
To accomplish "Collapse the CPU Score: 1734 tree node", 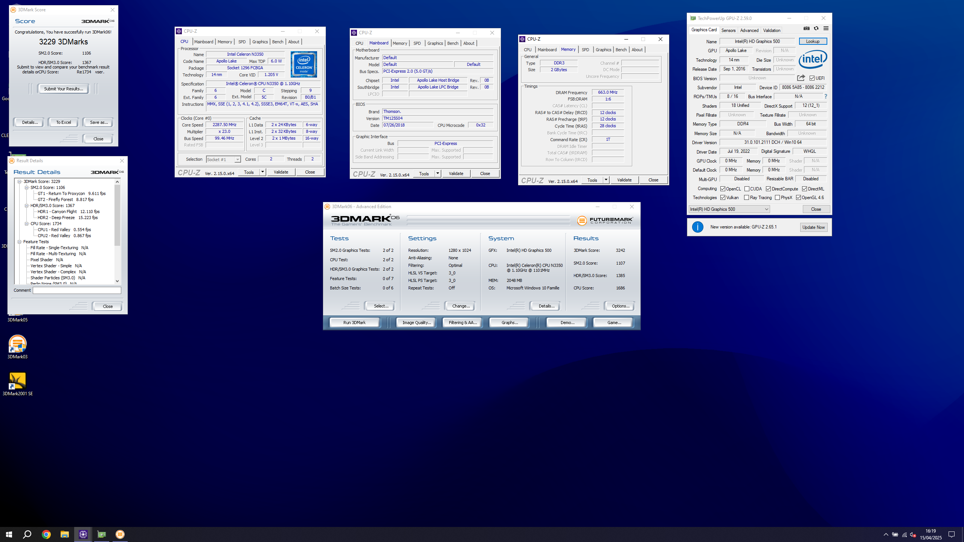I will pyautogui.click(x=27, y=224).
